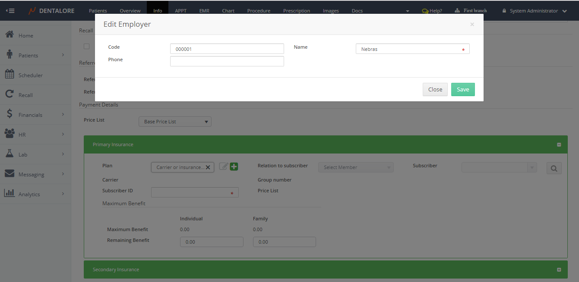The width and height of the screenshot is (579, 282).
Task: Click the employer Phone input field
Action: 227,61
